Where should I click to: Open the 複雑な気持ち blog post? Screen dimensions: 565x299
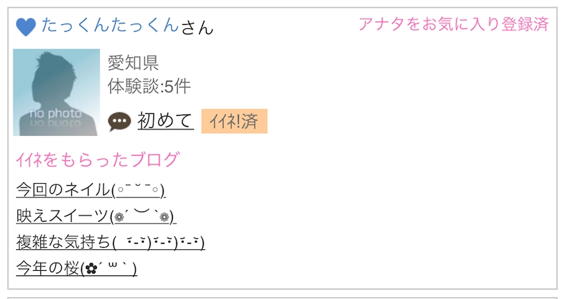click(63, 242)
